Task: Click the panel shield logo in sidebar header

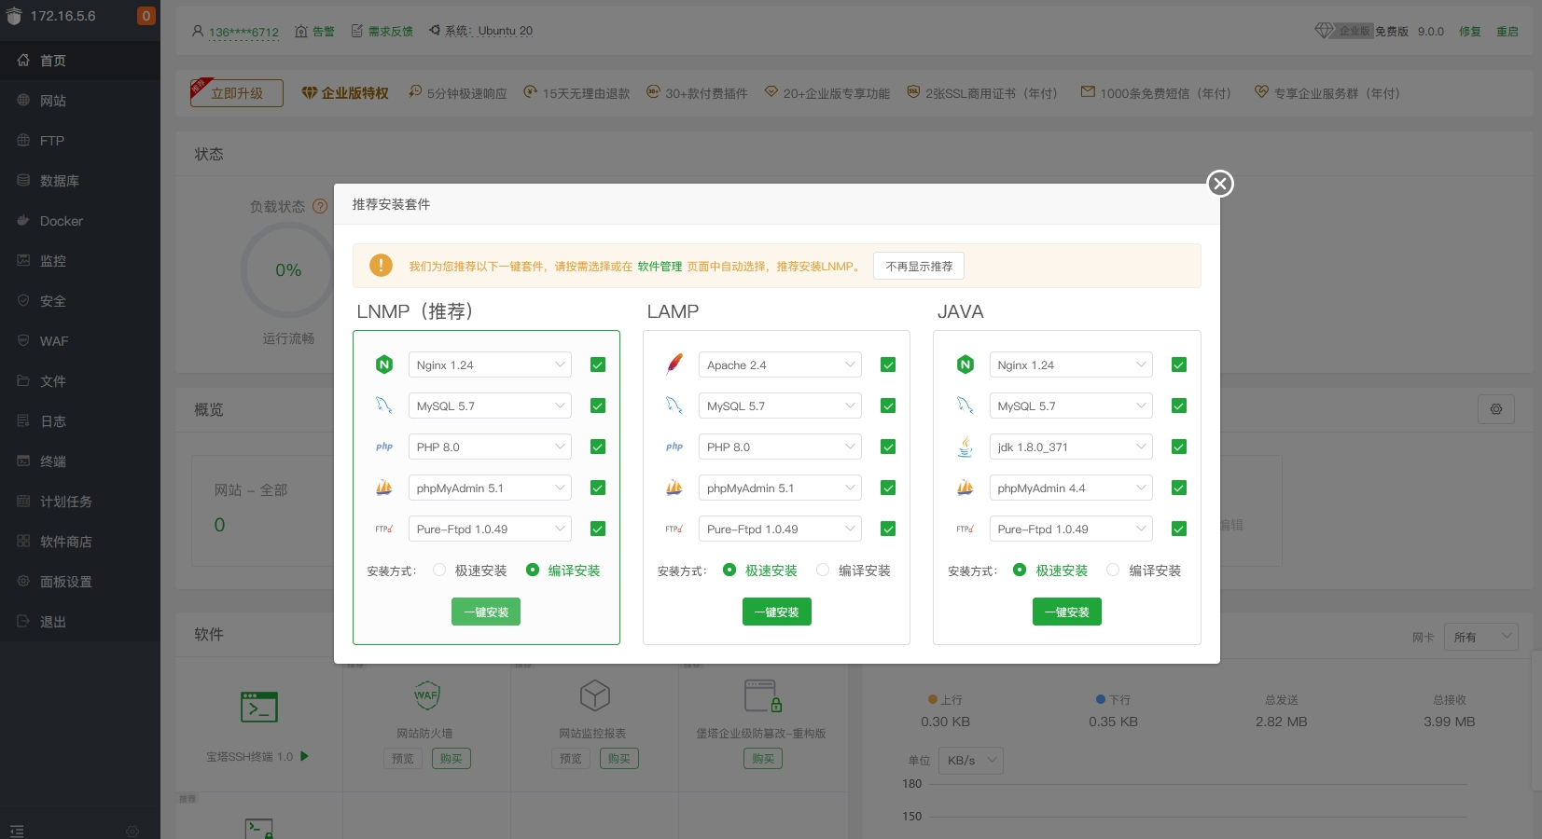Action: click(14, 16)
